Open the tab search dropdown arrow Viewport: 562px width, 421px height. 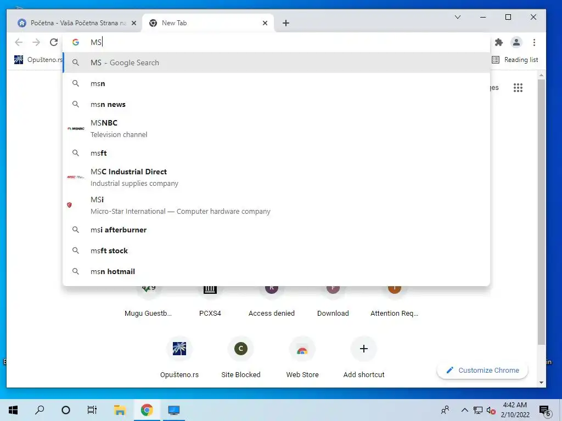[x=457, y=17]
